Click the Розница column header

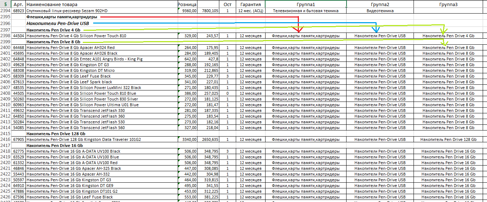click(187, 4)
